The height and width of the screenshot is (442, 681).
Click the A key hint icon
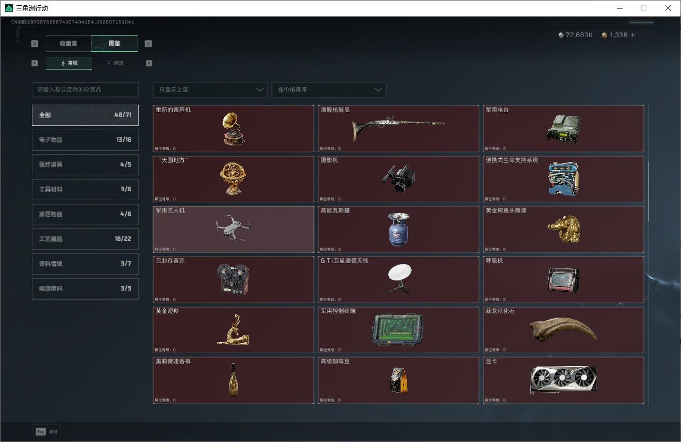tap(35, 63)
